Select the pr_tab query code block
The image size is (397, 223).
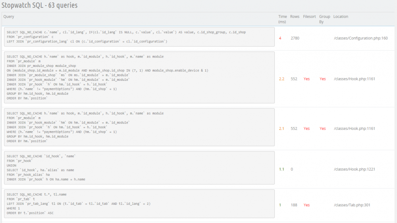139,204
